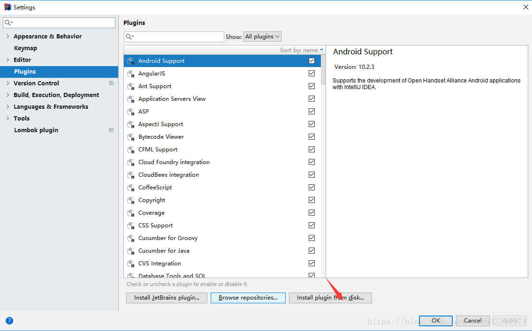Disable the CSS Support plugin
532x331 pixels.
pos(312,225)
